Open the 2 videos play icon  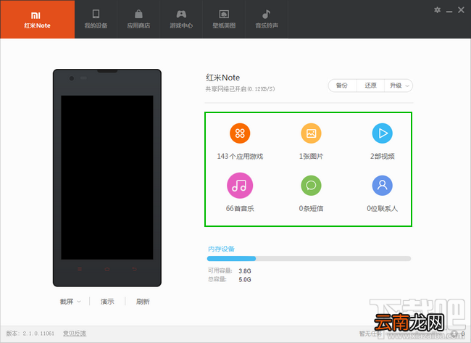pos(382,133)
